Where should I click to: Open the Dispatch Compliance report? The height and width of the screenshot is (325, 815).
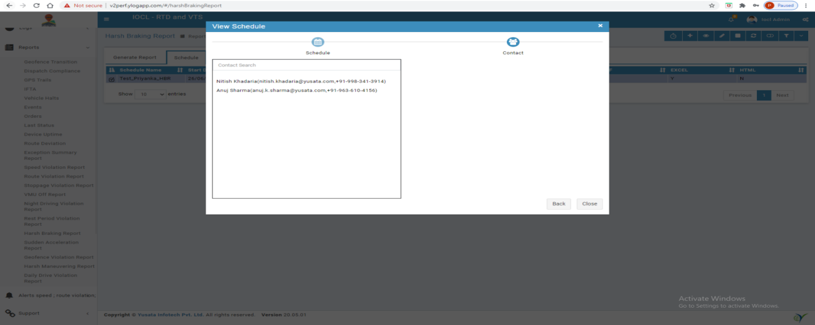tap(52, 71)
